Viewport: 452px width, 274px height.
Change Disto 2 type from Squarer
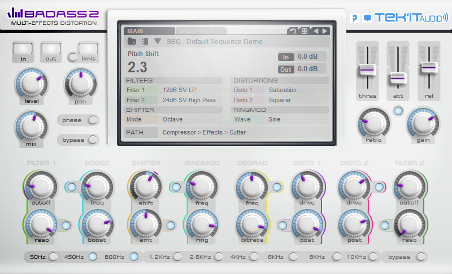click(x=280, y=100)
